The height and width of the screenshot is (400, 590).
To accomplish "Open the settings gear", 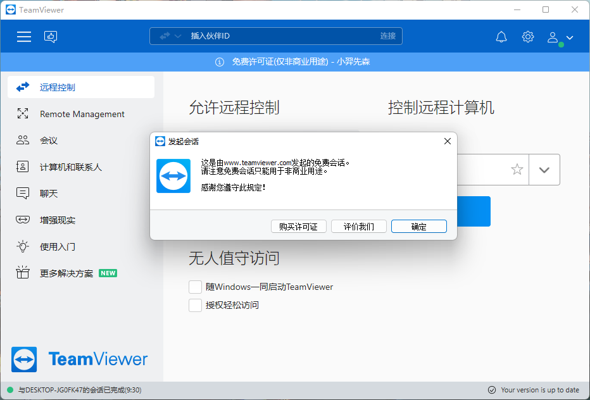I will (528, 36).
